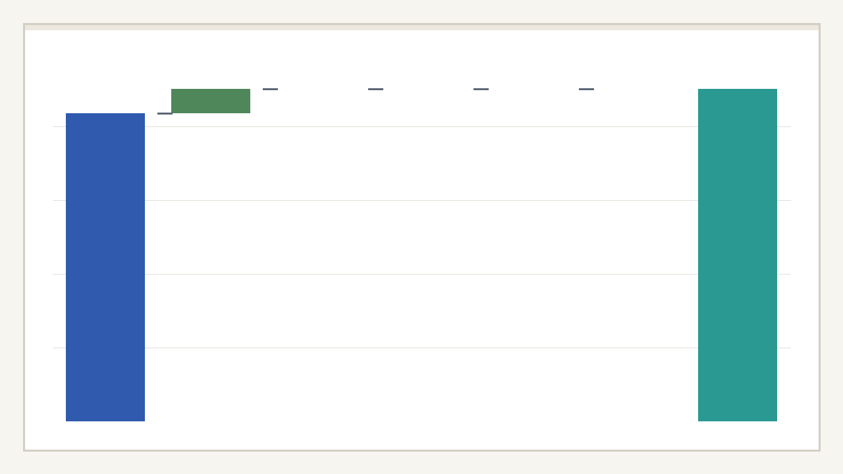843x474 pixels.
Task: Click the third gridline from the top
Action: (421, 274)
